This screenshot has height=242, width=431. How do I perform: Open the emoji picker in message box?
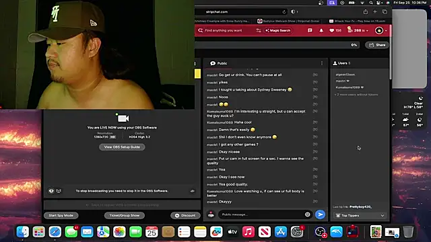[307, 214]
